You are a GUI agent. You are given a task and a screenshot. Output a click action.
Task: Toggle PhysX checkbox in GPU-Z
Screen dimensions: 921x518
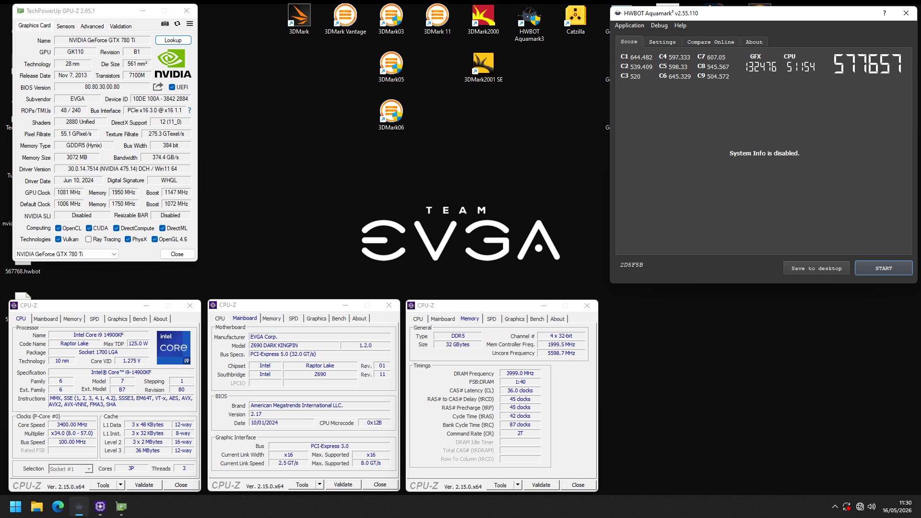pyautogui.click(x=128, y=239)
